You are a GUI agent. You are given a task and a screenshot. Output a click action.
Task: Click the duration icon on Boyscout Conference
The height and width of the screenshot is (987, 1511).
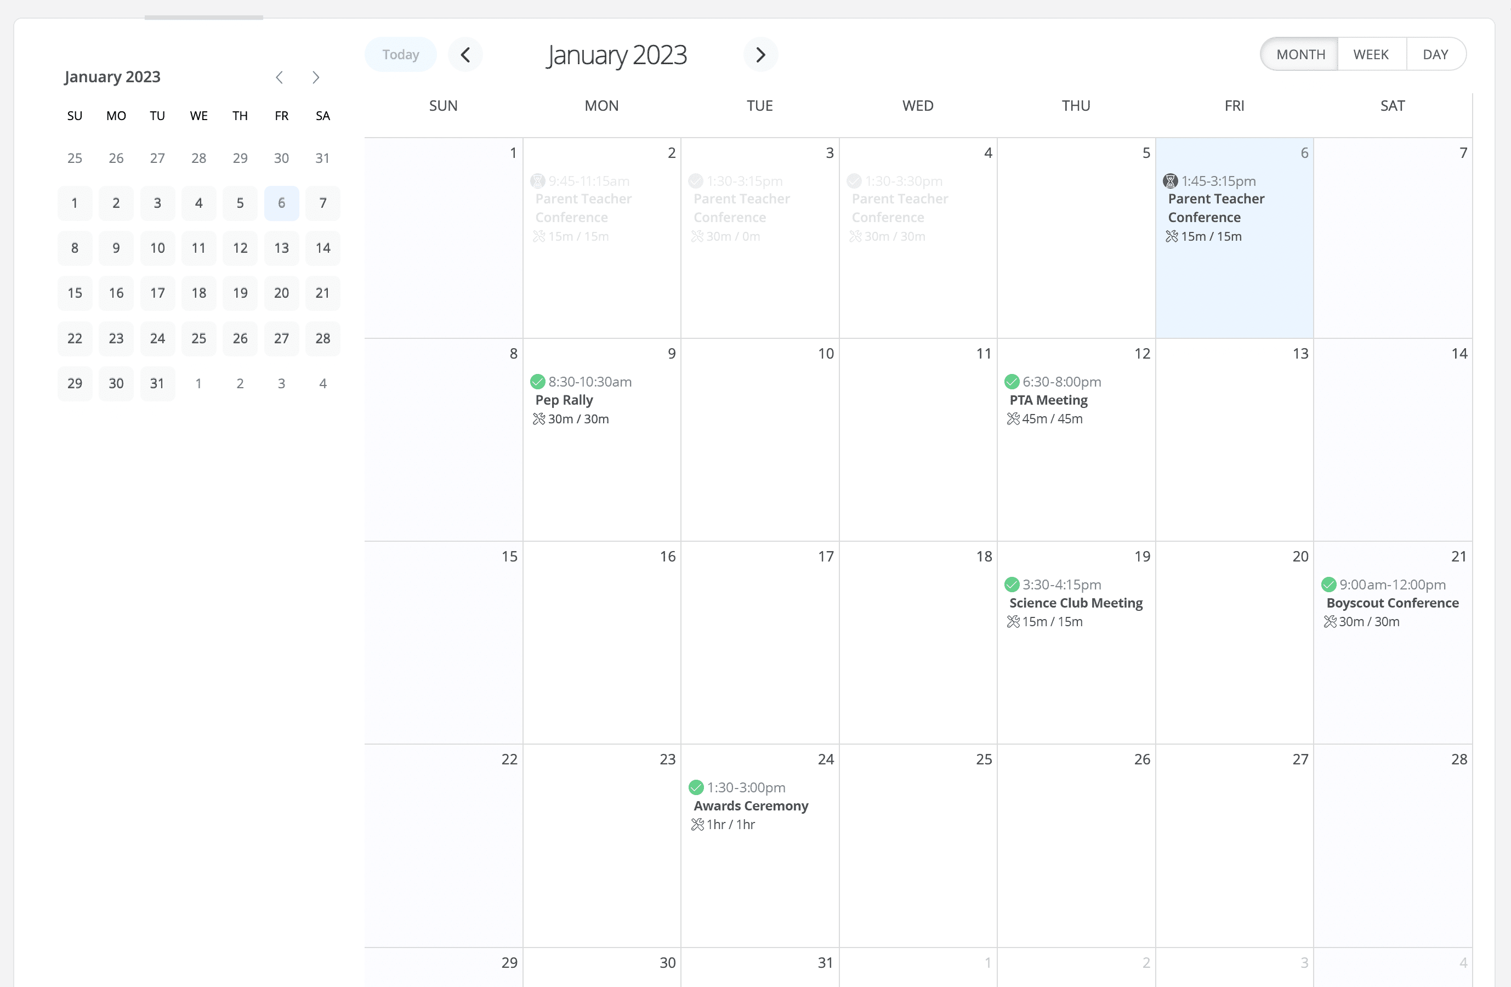1331,622
